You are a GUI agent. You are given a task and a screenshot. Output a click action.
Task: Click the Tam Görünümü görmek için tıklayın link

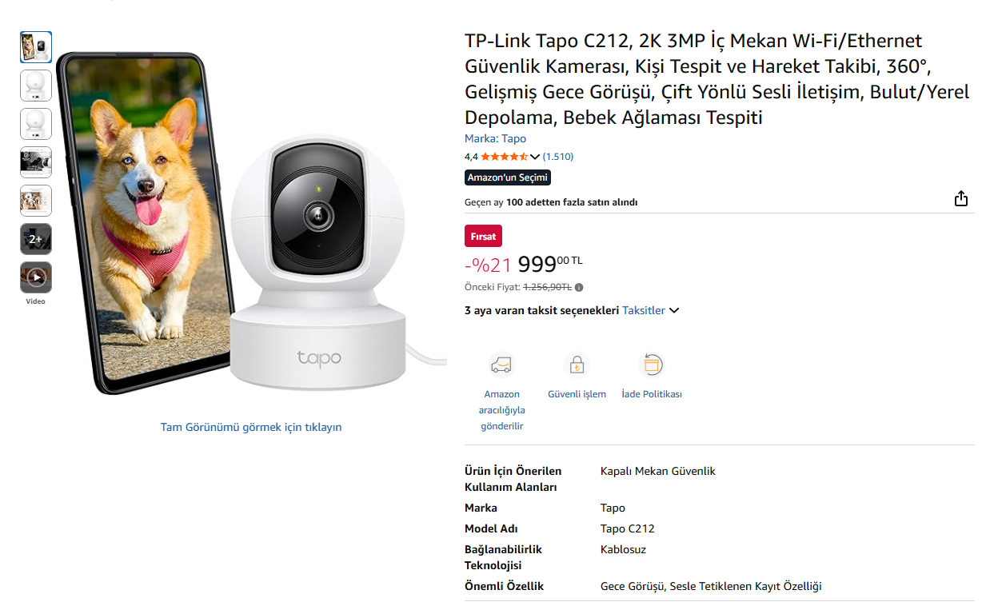(x=251, y=427)
